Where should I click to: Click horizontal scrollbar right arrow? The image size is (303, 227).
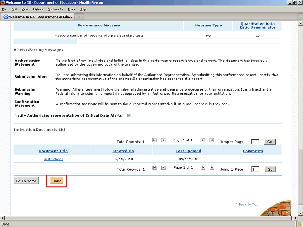tap(295, 218)
